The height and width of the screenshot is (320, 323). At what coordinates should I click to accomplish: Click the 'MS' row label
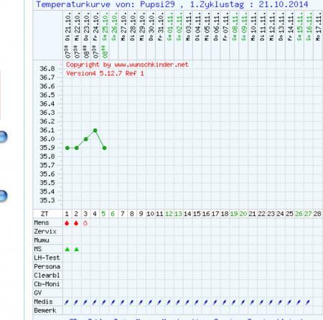coord(38,249)
